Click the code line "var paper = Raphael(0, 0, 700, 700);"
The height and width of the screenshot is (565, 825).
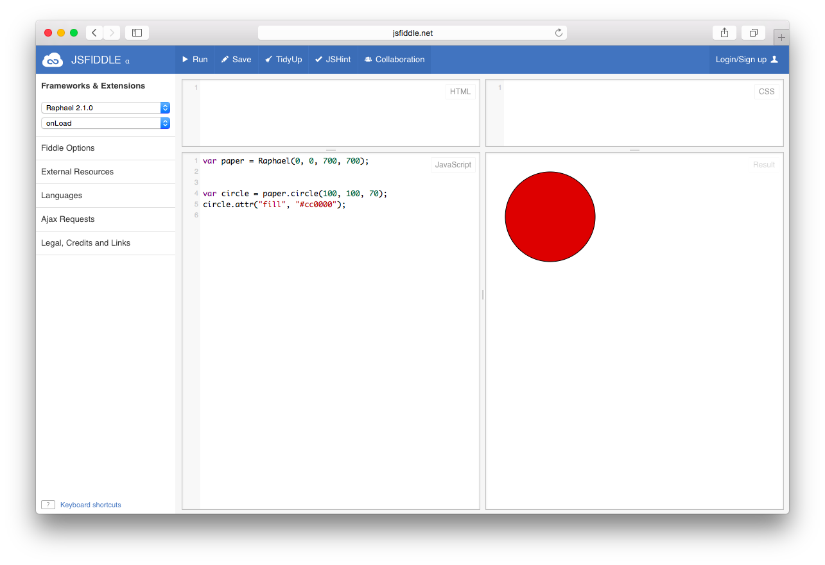pyautogui.click(x=286, y=161)
